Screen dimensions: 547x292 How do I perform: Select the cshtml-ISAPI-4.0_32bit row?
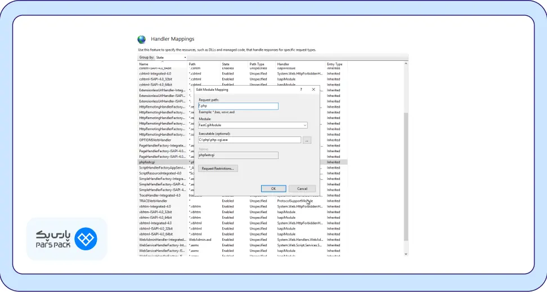click(x=243, y=79)
